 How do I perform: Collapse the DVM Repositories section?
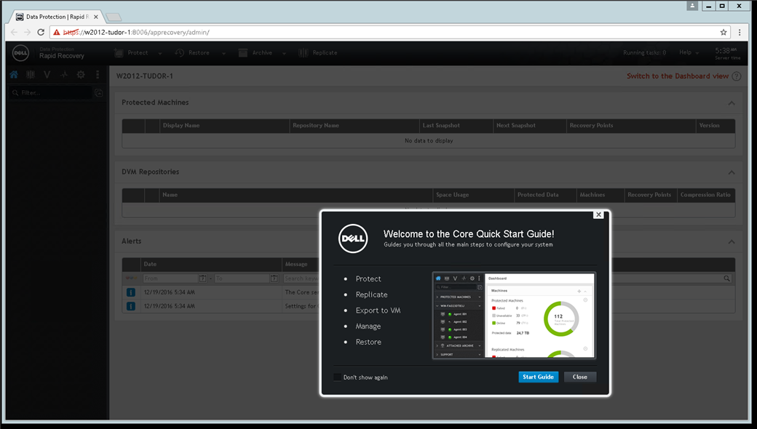click(732, 172)
